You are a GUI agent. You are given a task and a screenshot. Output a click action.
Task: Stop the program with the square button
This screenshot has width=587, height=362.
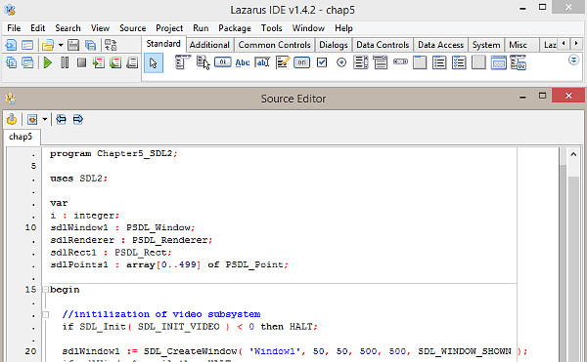(x=81, y=62)
